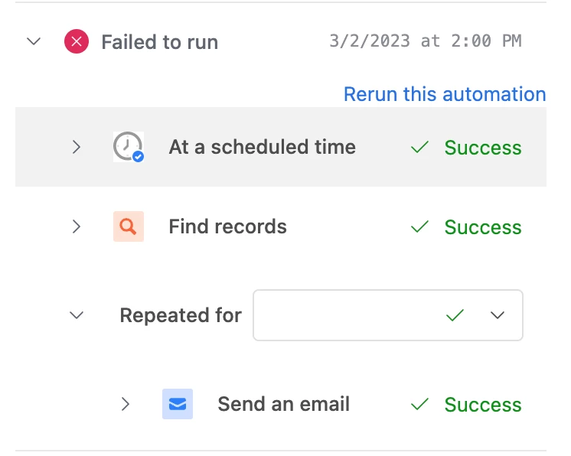
Task: Expand the Find records step
Action: (76, 226)
